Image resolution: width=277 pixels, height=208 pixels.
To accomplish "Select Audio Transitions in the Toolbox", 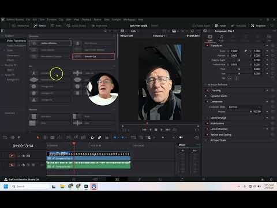I will click(16, 46).
